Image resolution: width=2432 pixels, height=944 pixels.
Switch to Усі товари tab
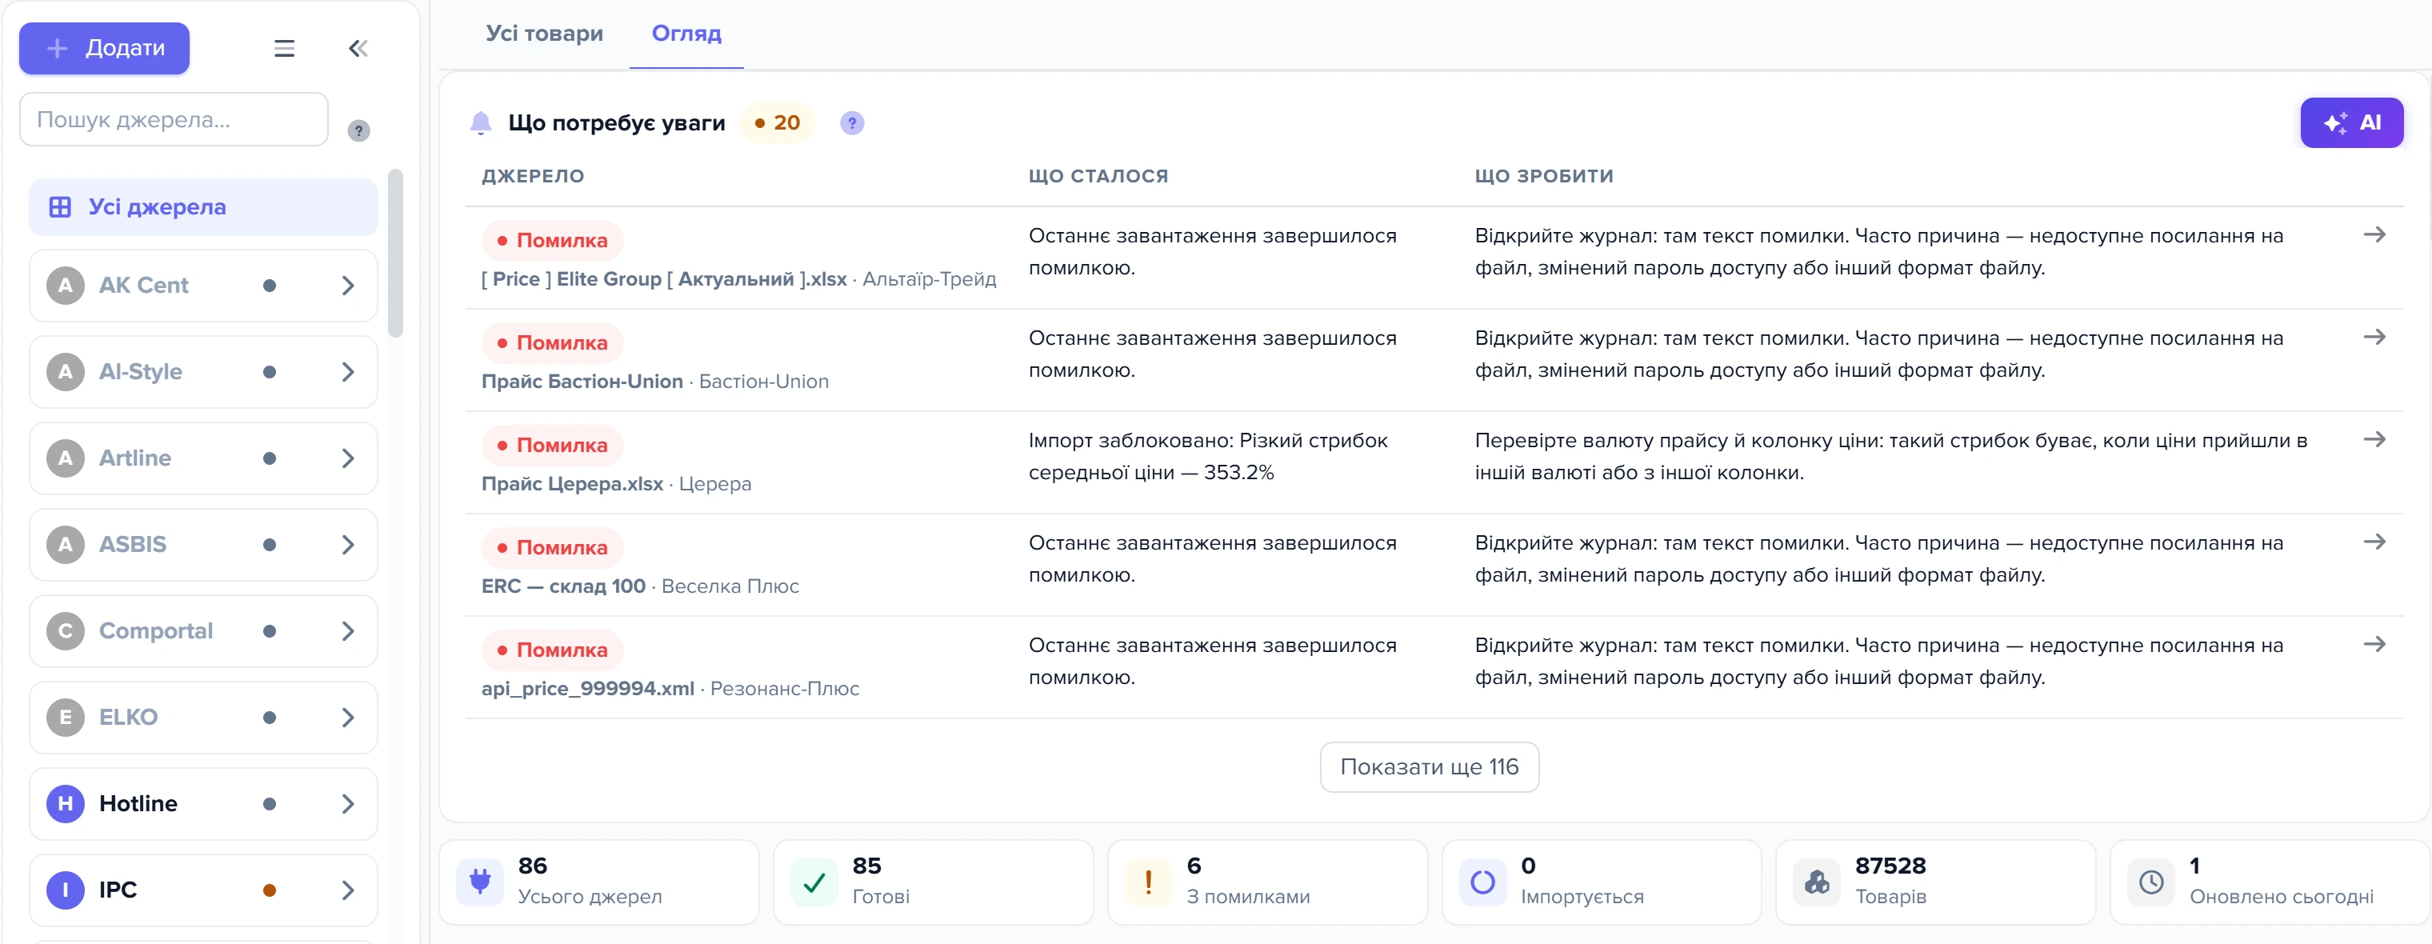[x=544, y=33]
